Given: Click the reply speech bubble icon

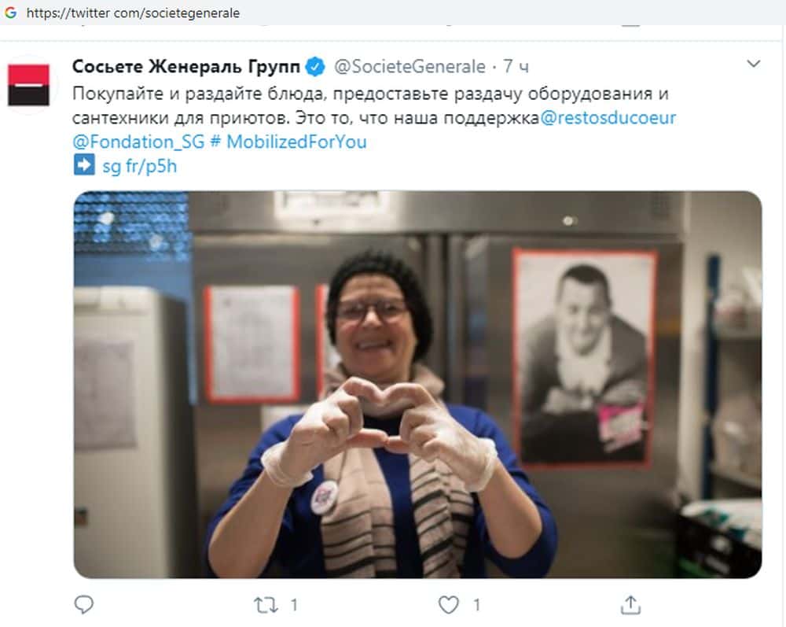Looking at the screenshot, I should [x=84, y=605].
